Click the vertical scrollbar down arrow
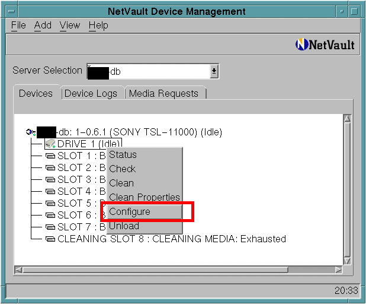The image size is (366, 304). pos(347,261)
